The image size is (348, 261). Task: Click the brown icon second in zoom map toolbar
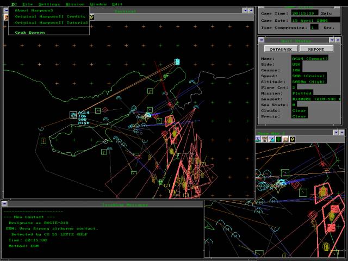coord(265,139)
